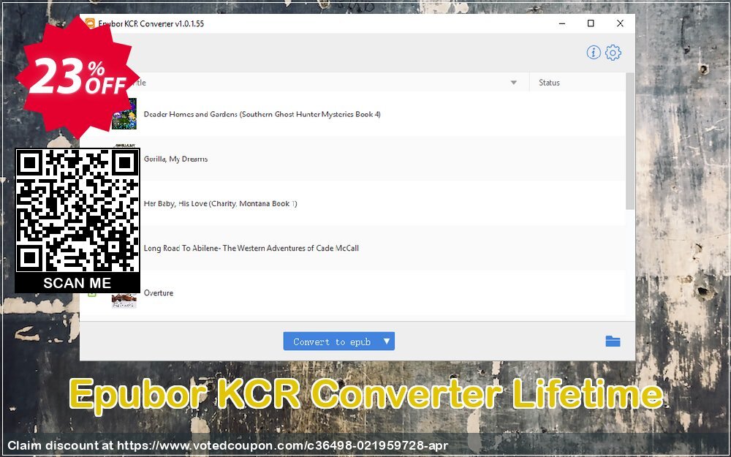Maximize the Epubor KCR Converter window
The image size is (731, 457).
tap(591, 24)
